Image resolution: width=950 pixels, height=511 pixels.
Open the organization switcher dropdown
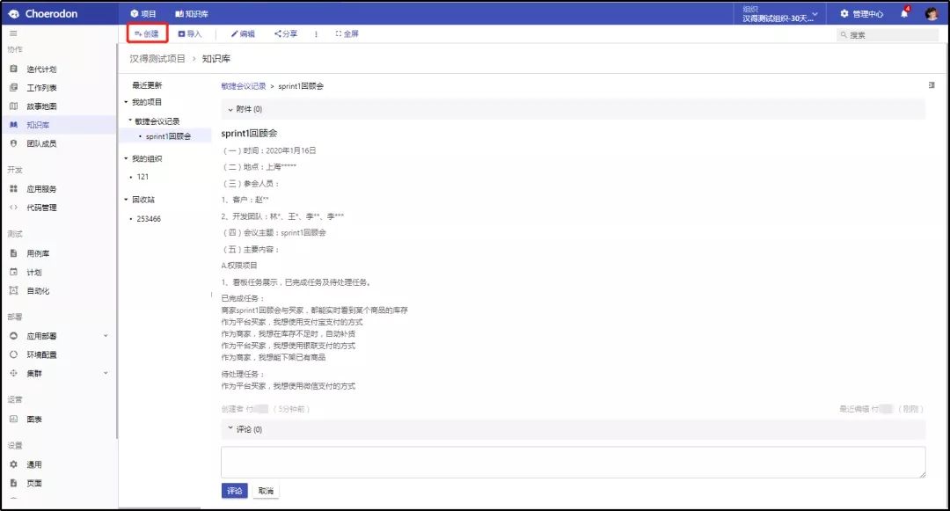point(780,14)
